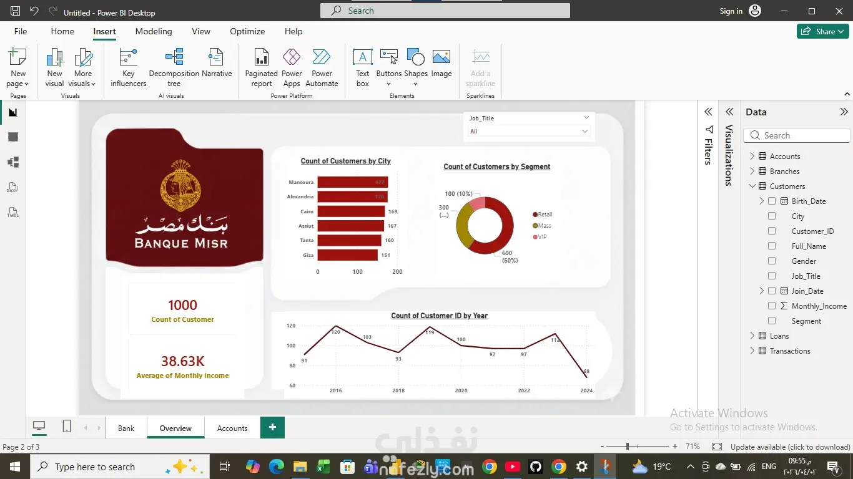
Task: Click the Share button
Action: pyautogui.click(x=822, y=31)
